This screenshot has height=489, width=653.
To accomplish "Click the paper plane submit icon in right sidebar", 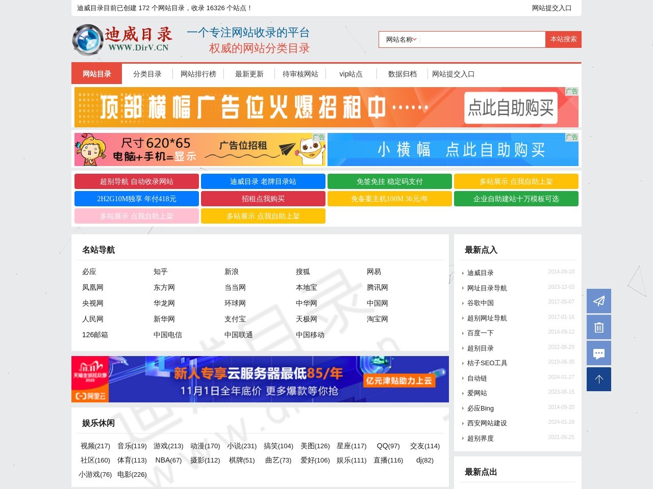I will click(598, 301).
